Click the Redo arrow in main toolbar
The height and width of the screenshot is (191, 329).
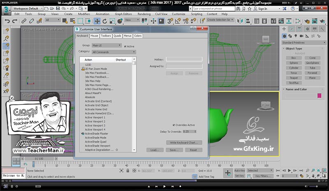pos(15,21)
